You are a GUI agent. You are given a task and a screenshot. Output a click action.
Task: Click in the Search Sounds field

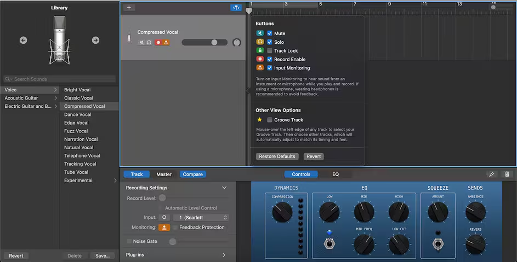60,79
